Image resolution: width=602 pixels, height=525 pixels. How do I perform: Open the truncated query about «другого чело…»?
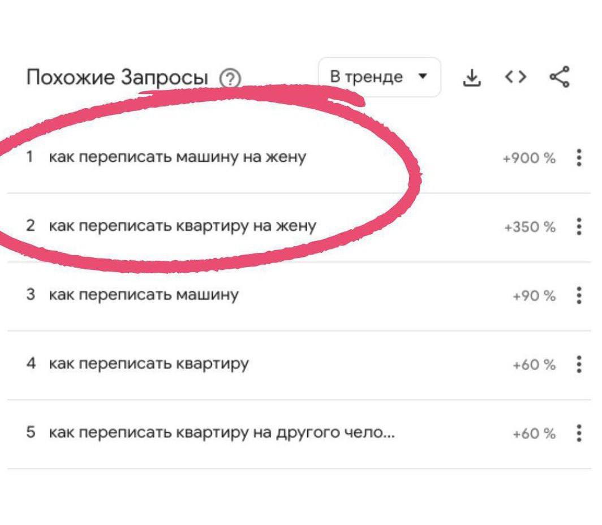pos(222,433)
